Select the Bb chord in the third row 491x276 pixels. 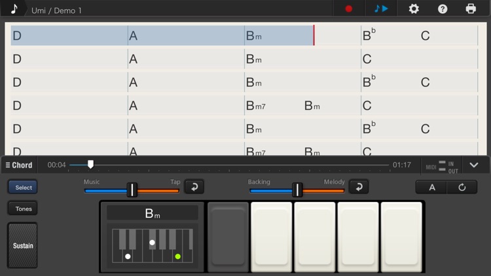coord(369,82)
